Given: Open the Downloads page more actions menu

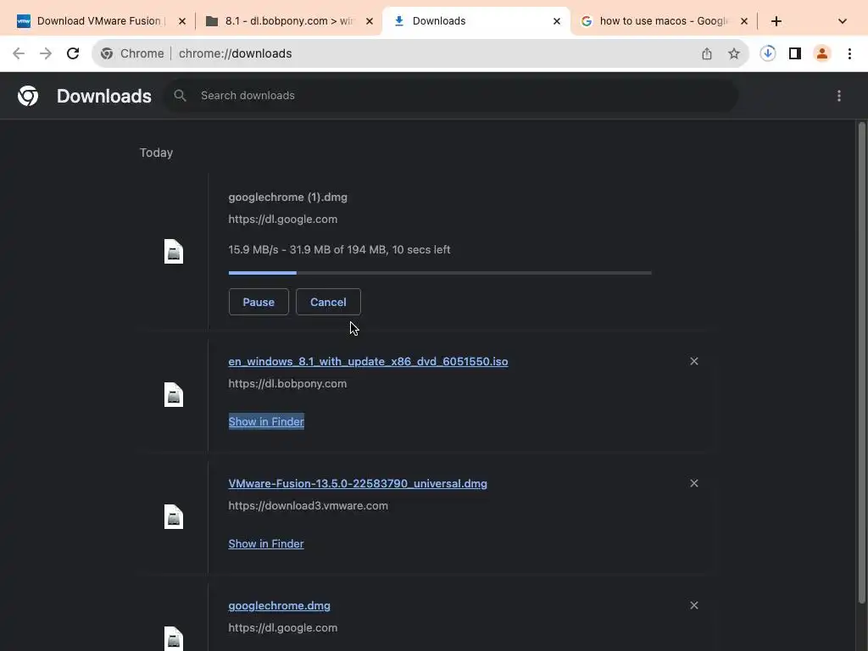Looking at the screenshot, I should click(x=838, y=96).
